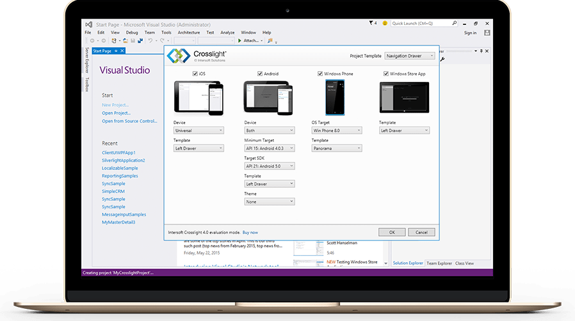
Task: Click the Quick Launch magnifier icon
Action: [x=455, y=23]
